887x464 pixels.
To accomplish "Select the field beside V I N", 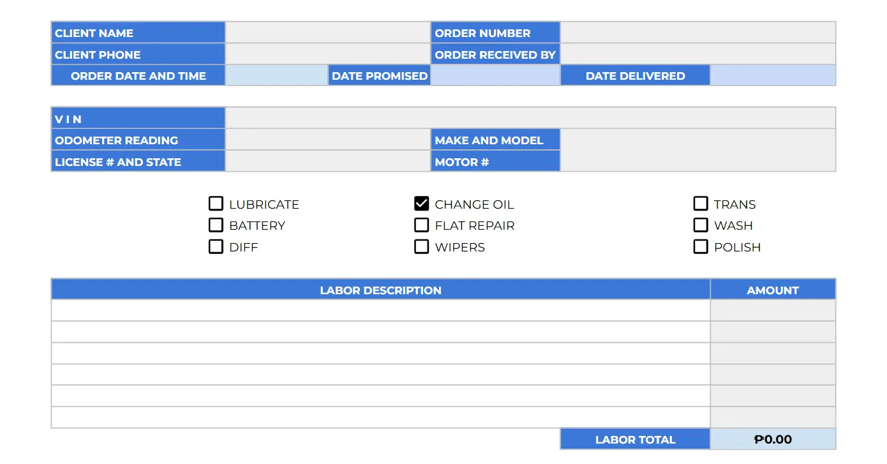I will pos(530,118).
